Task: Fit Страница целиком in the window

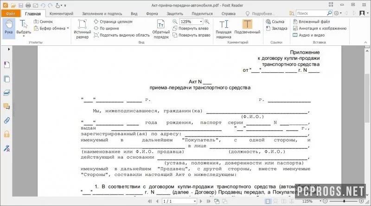Action: pos(113,21)
